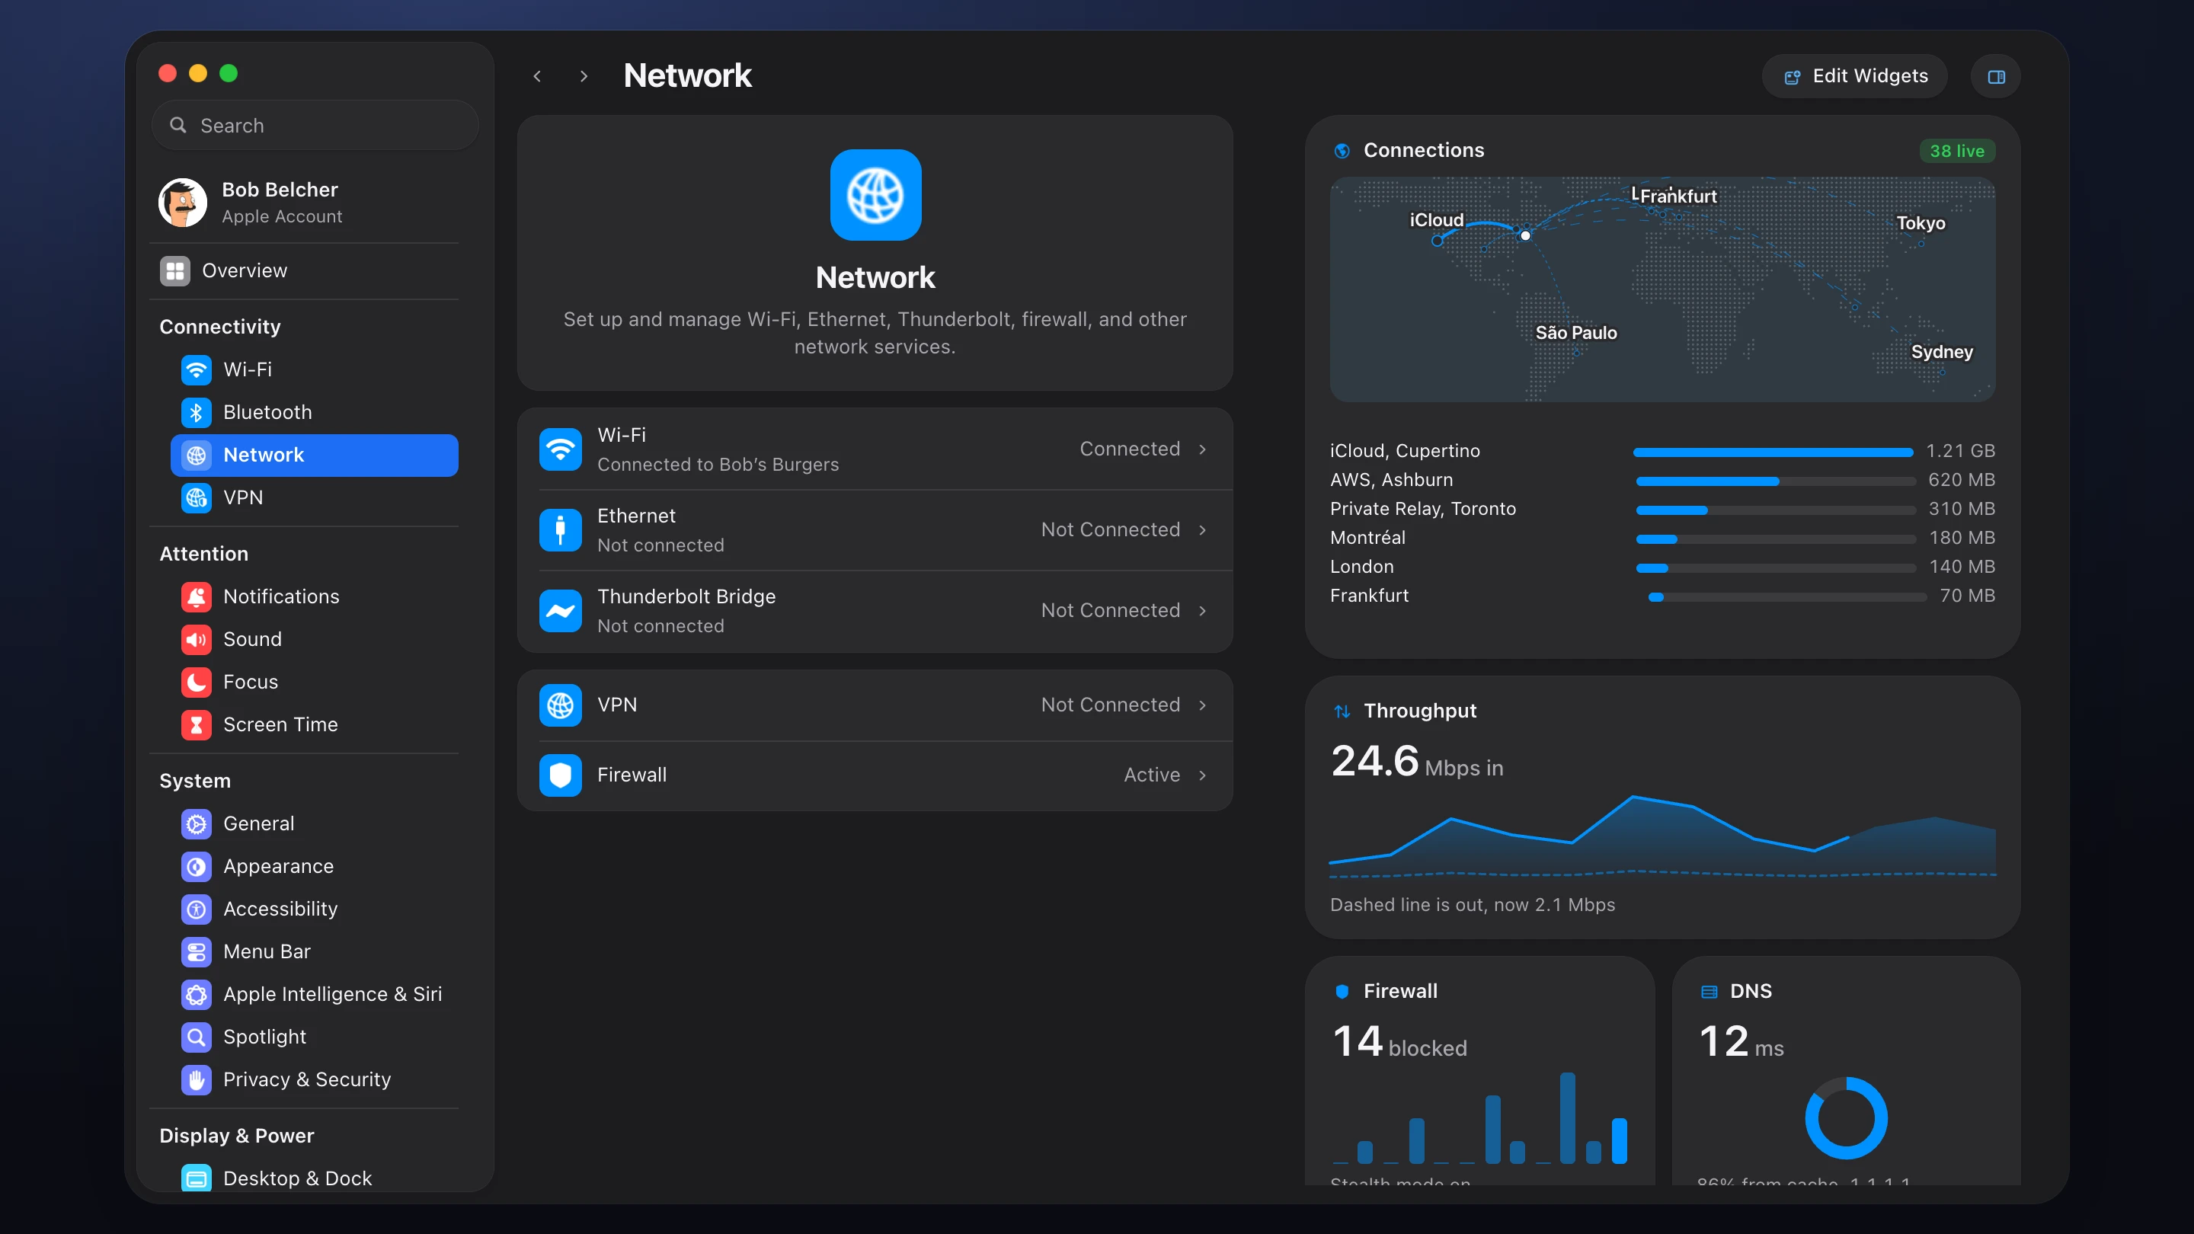Expand Ethernet row chevron

1203,529
